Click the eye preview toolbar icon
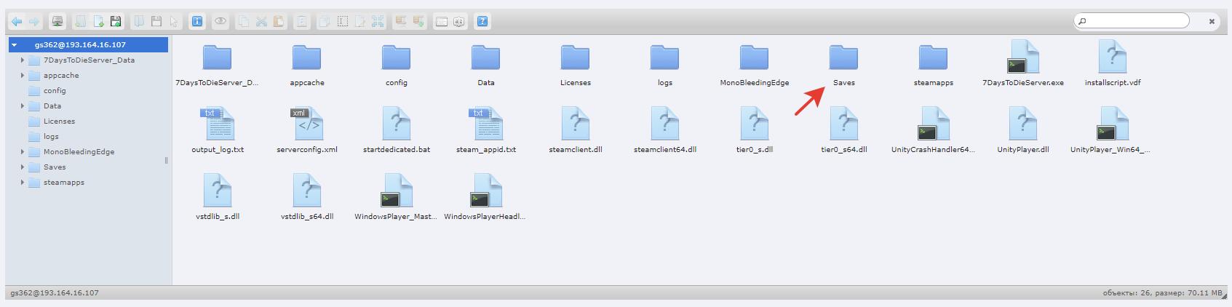Screen dimensions: 1232x307 (220, 22)
